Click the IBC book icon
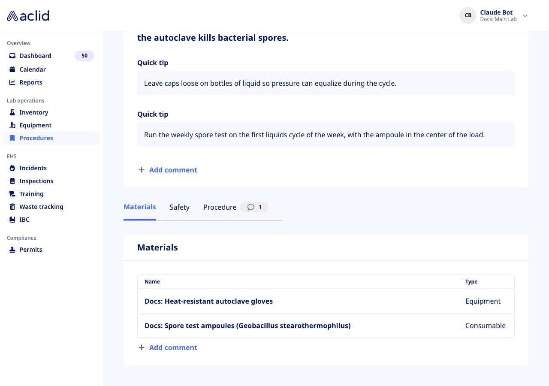This screenshot has height=386, width=549. tap(12, 220)
